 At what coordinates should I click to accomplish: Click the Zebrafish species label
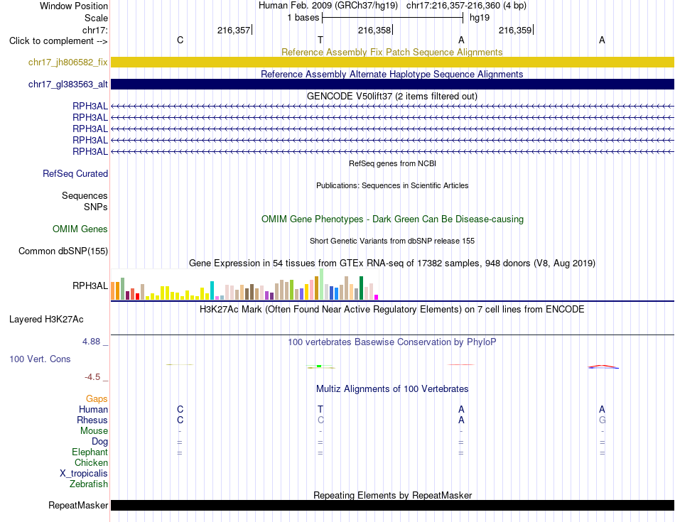coord(88,484)
